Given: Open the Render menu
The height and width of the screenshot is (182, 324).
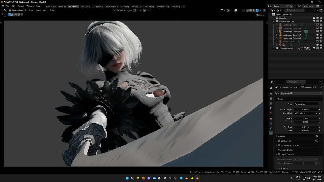Looking at the screenshot, I should click(21, 6).
